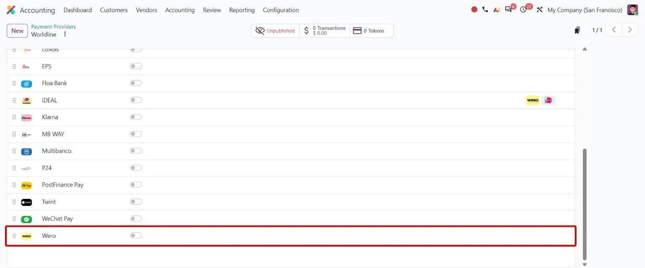Click the drag handle of Klarna row

[x=14, y=117]
